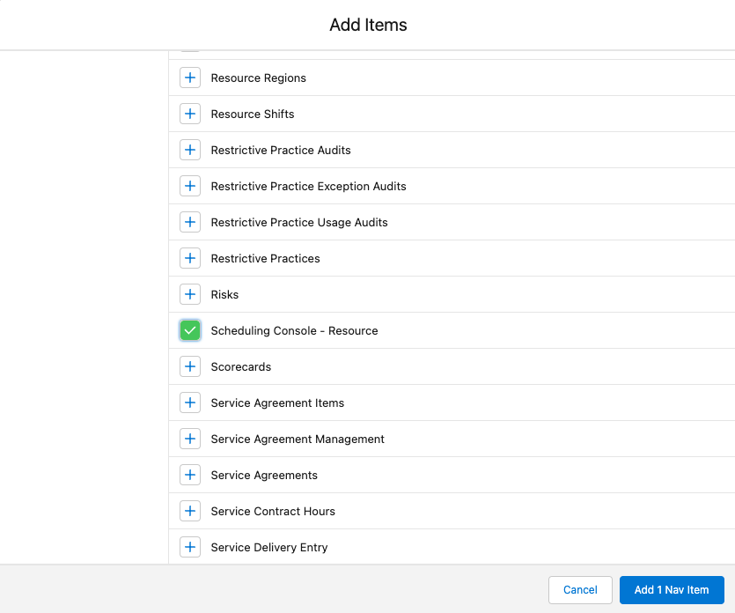This screenshot has height=613, width=735.
Task: Click the Cancel button
Action: pos(580,589)
